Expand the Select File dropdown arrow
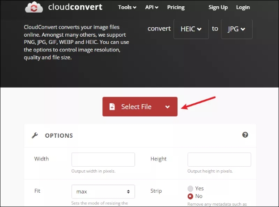 [167, 107]
